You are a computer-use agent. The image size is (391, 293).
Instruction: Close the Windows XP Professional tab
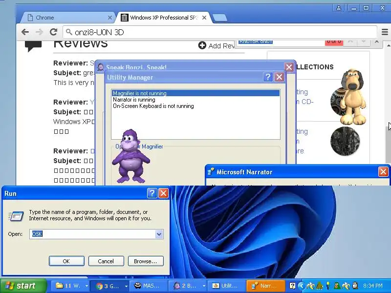204,18
